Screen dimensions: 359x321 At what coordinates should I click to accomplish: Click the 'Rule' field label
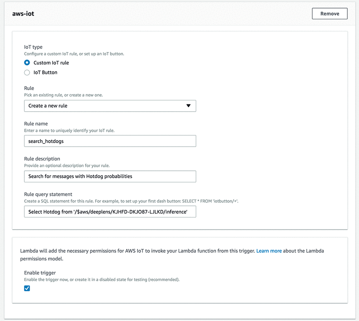pyautogui.click(x=29, y=88)
